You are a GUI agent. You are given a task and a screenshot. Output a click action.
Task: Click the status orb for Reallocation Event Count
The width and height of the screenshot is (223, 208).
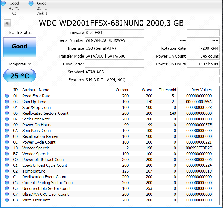7,177
